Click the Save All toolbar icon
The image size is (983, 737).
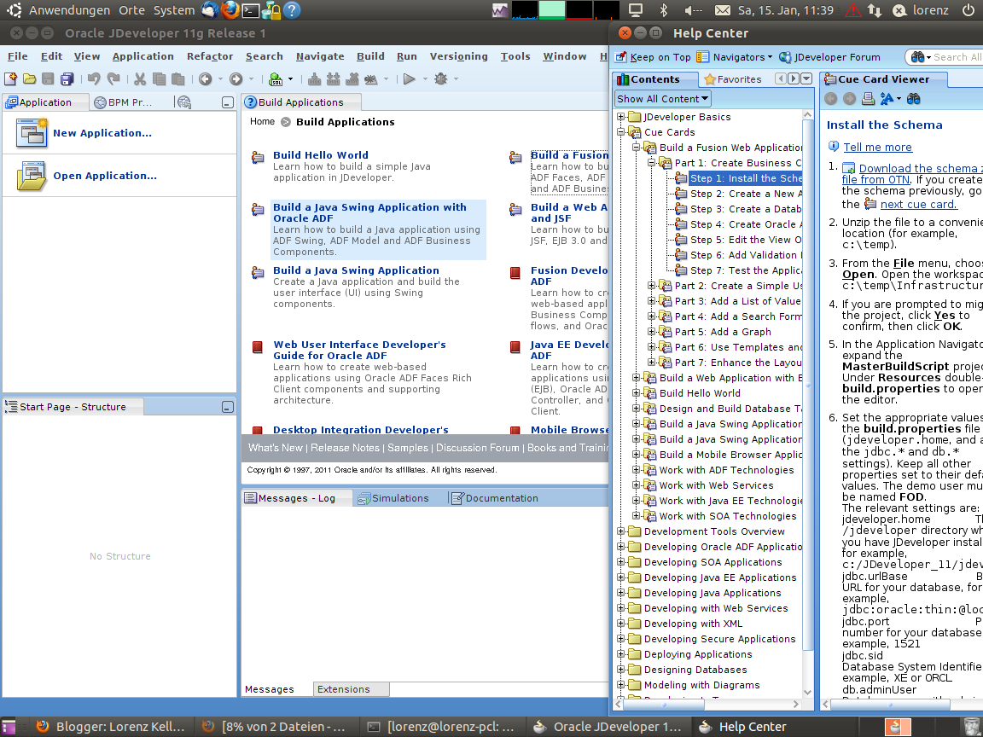coord(67,79)
